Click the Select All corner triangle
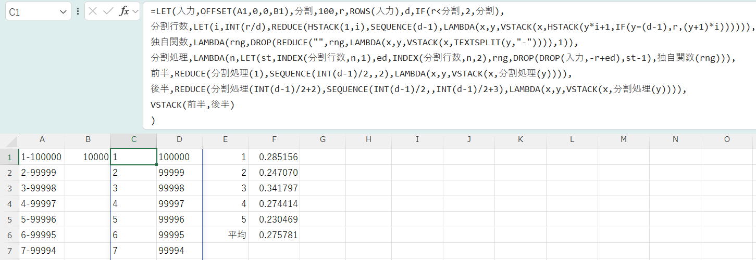Image resolution: width=756 pixels, height=260 pixels. (x=9, y=140)
